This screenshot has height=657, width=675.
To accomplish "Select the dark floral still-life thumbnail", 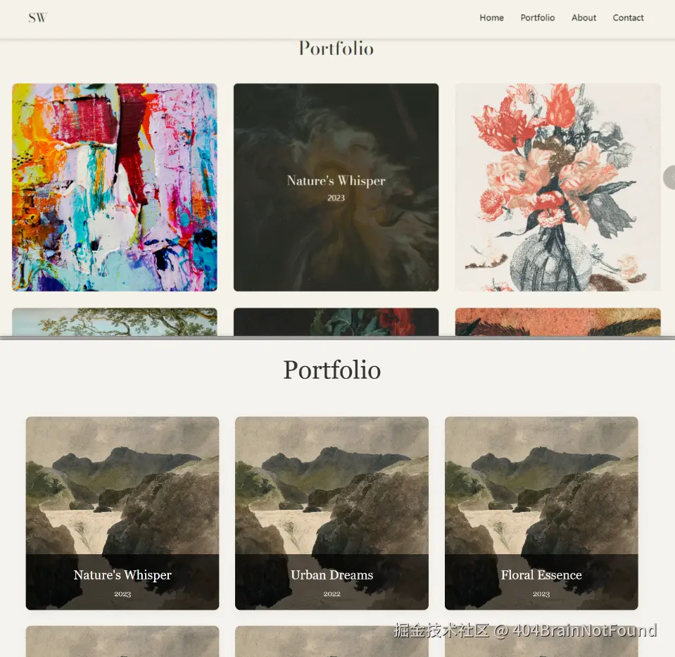I will click(336, 322).
